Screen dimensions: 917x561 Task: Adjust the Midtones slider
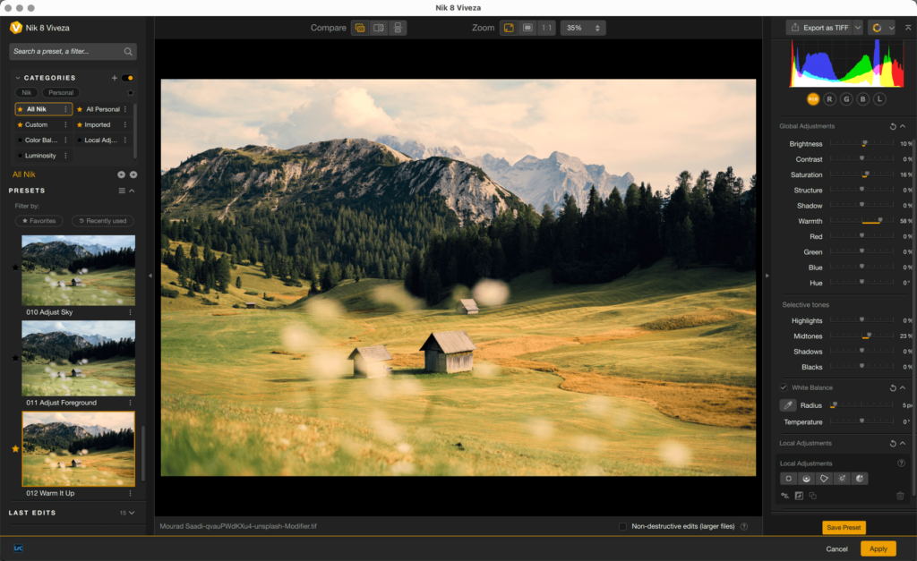pyautogui.click(x=861, y=336)
